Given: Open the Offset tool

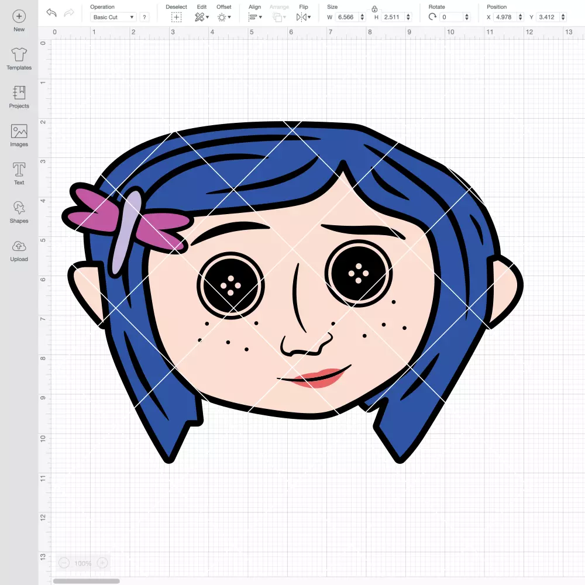Looking at the screenshot, I should coord(222,17).
